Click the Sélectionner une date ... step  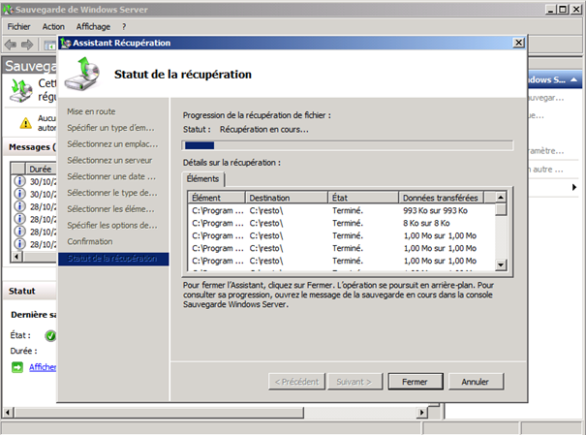click(111, 176)
